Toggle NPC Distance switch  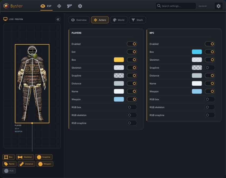tap(210, 75)
